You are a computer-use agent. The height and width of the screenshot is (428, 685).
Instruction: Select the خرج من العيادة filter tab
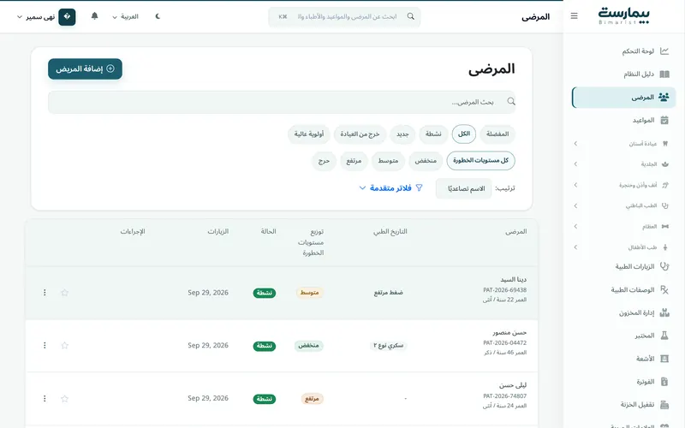click(360, 134)
